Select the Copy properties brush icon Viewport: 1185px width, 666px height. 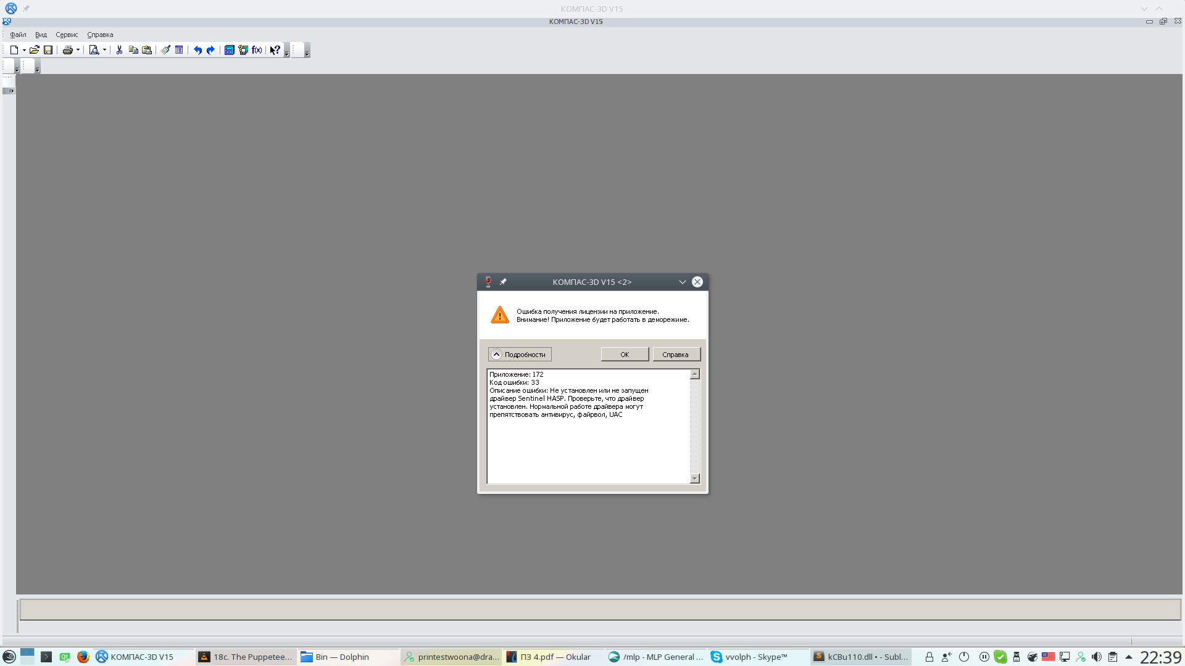pyautogui.click(x=165, y=50)
